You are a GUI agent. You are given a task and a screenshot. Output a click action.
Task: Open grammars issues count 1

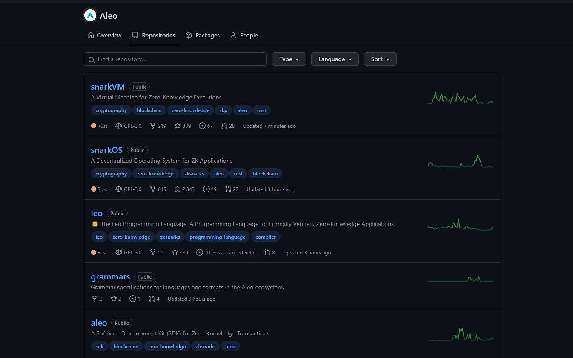(x=135, y=299)
